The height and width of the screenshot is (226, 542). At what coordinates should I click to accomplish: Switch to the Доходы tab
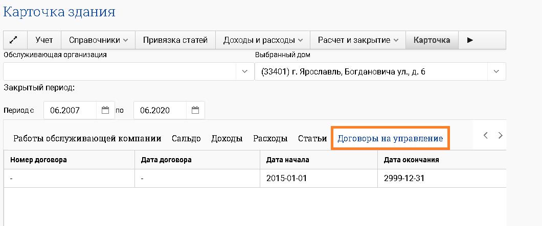[227, 138]
